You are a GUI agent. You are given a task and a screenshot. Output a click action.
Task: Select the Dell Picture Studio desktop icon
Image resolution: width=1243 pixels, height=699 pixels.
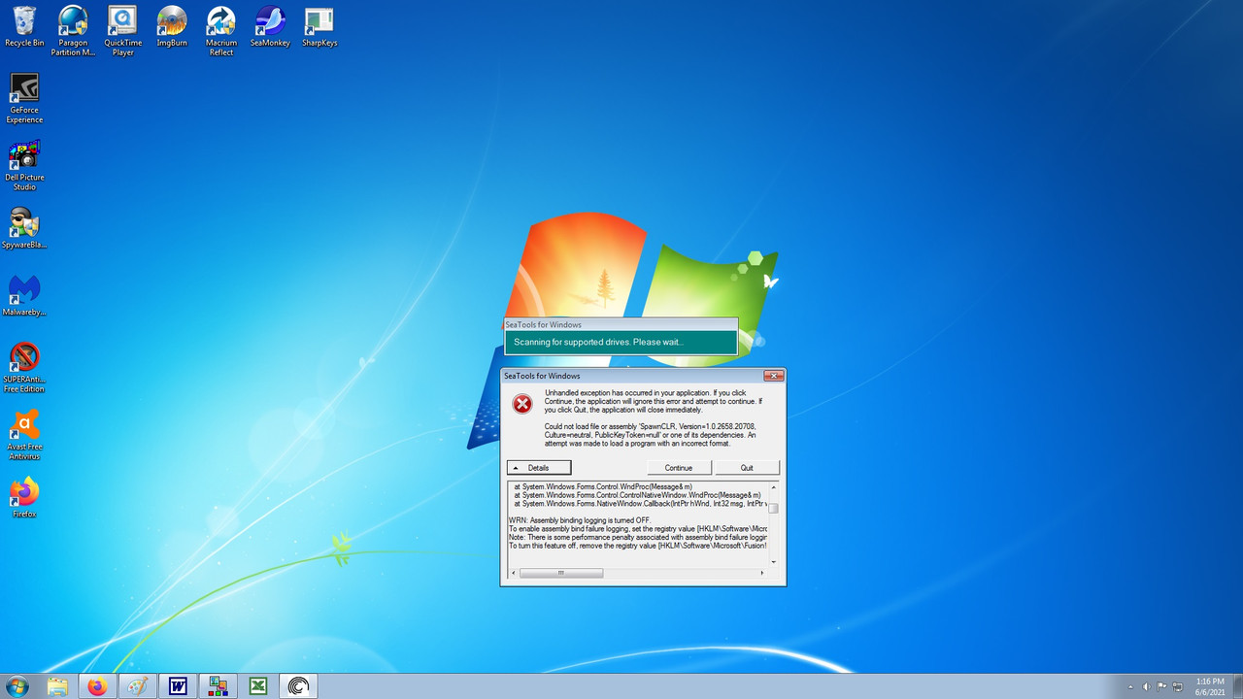tap(24, 165)
